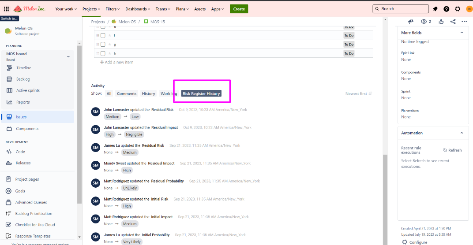Open the help question mark icon
This screenshot has height=245, width=473.
pyautogui.click(x=447, y=9)
